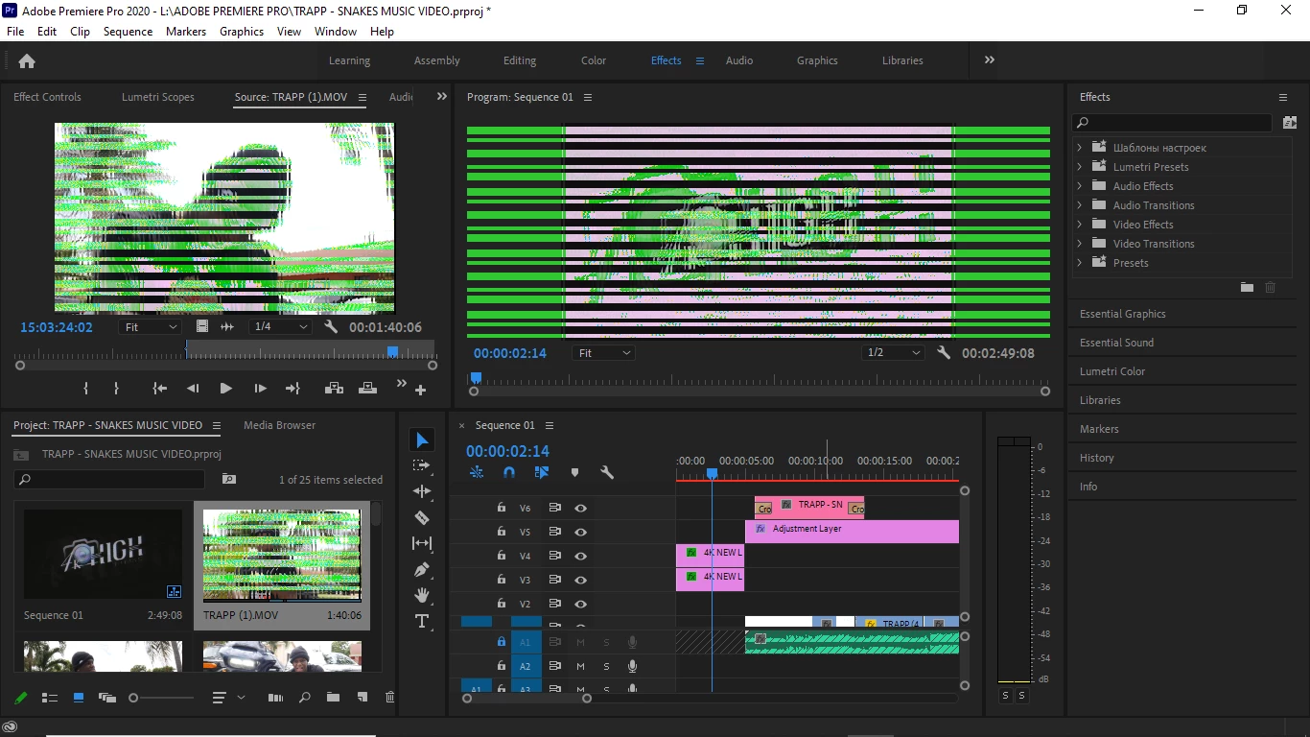
Task: Expand Video Effects folder
Action: click(1079, 225)
